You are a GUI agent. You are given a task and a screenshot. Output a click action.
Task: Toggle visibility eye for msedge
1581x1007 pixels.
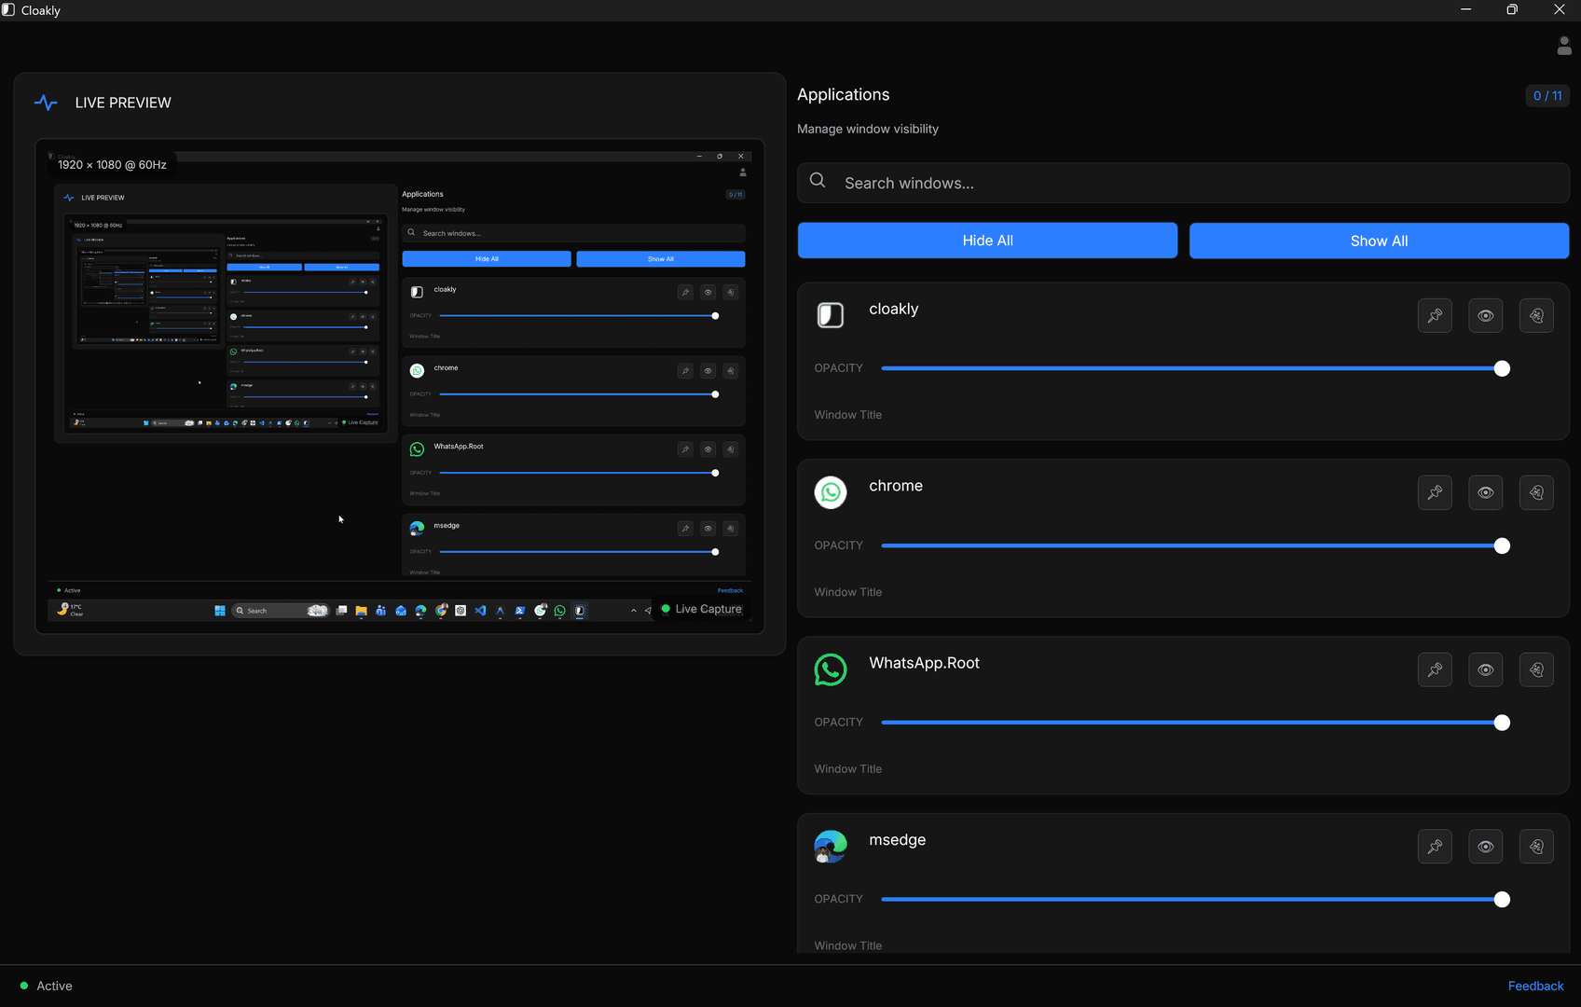(1486, 848)
